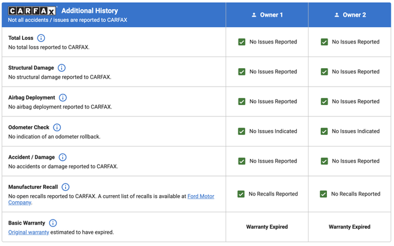The image size is (394, 246).
Task: Click the person icon next to Owner 2
Action: pyautogui.click(x=337, y=15)
